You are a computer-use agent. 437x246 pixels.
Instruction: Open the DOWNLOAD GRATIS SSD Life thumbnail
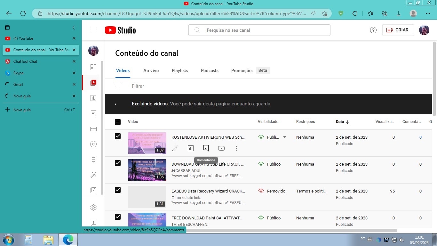click(147, 170)
